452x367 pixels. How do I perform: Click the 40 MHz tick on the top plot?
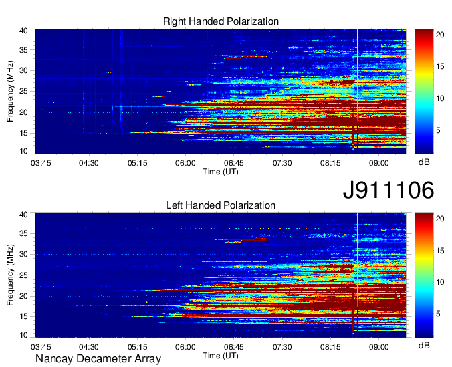tap(24, 31)
